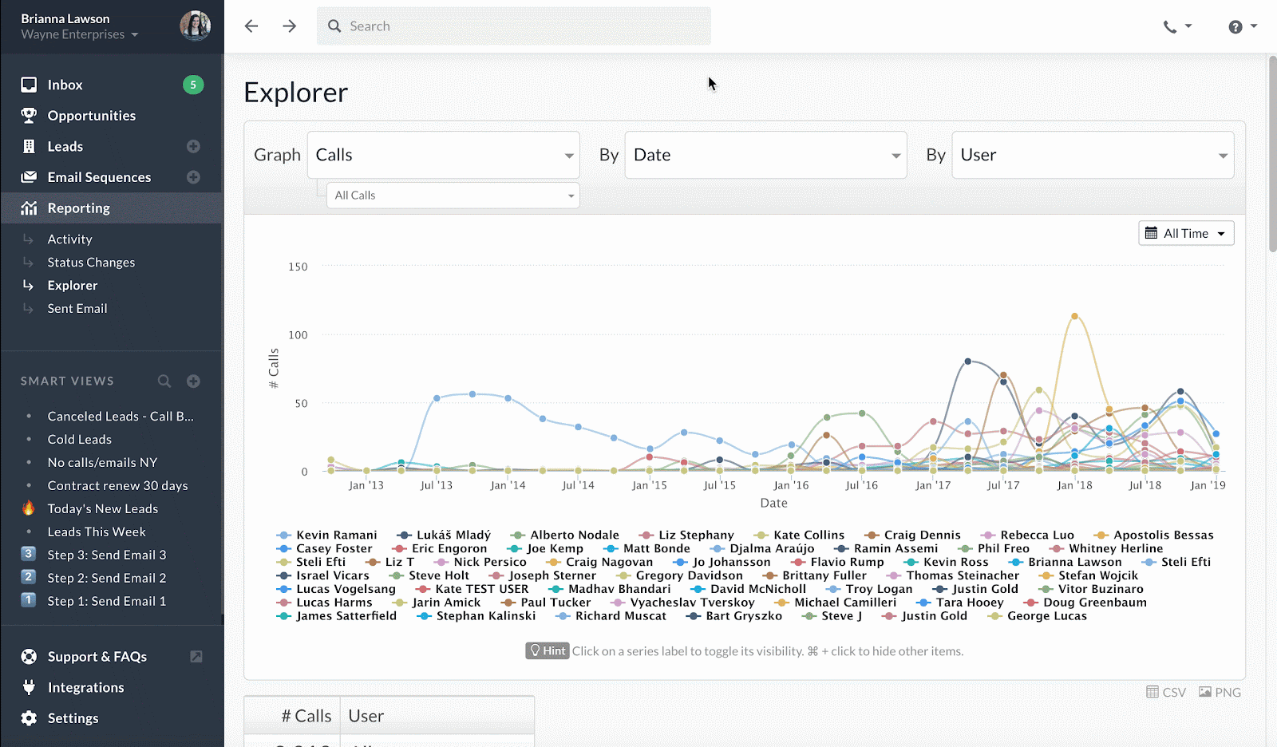This screenshot has width=1277, height=747.
Task: Add a new Smart View with plus icon
Action: pyautogui.click(x=193, y=381)
